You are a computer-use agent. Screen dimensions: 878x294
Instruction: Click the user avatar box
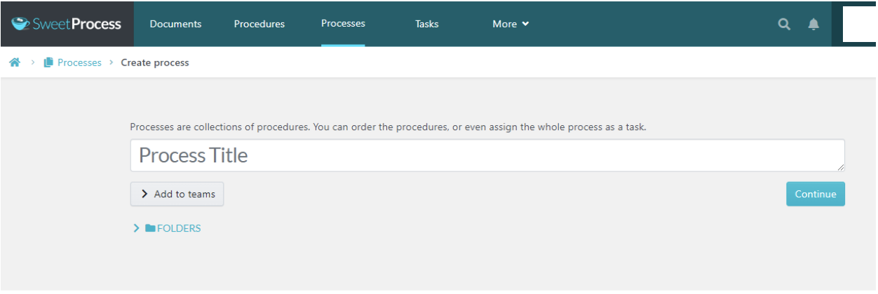[x=859, y=24]
